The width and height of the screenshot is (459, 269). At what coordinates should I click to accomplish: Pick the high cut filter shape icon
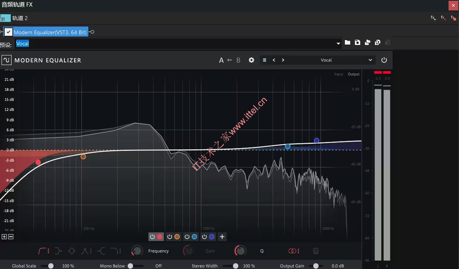coord(114,251)
